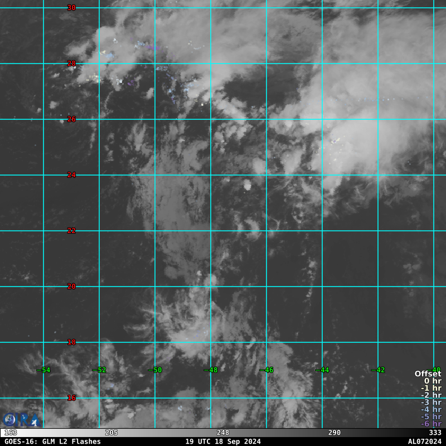Click the 0 hr legend entry
This screenshot has height=446, width=446.
(x=433, y=381)
